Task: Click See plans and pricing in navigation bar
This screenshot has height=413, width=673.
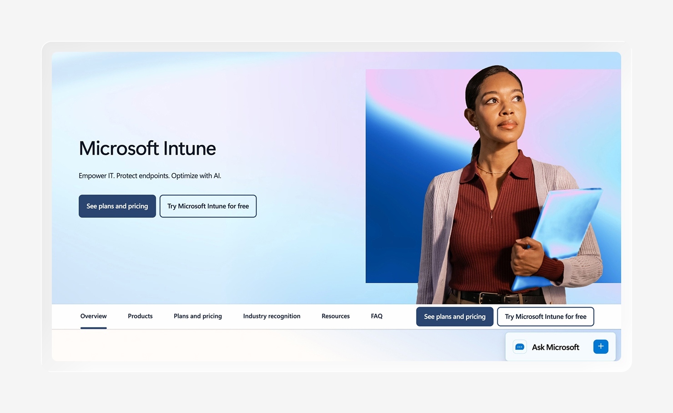Action: click(455, 317)
